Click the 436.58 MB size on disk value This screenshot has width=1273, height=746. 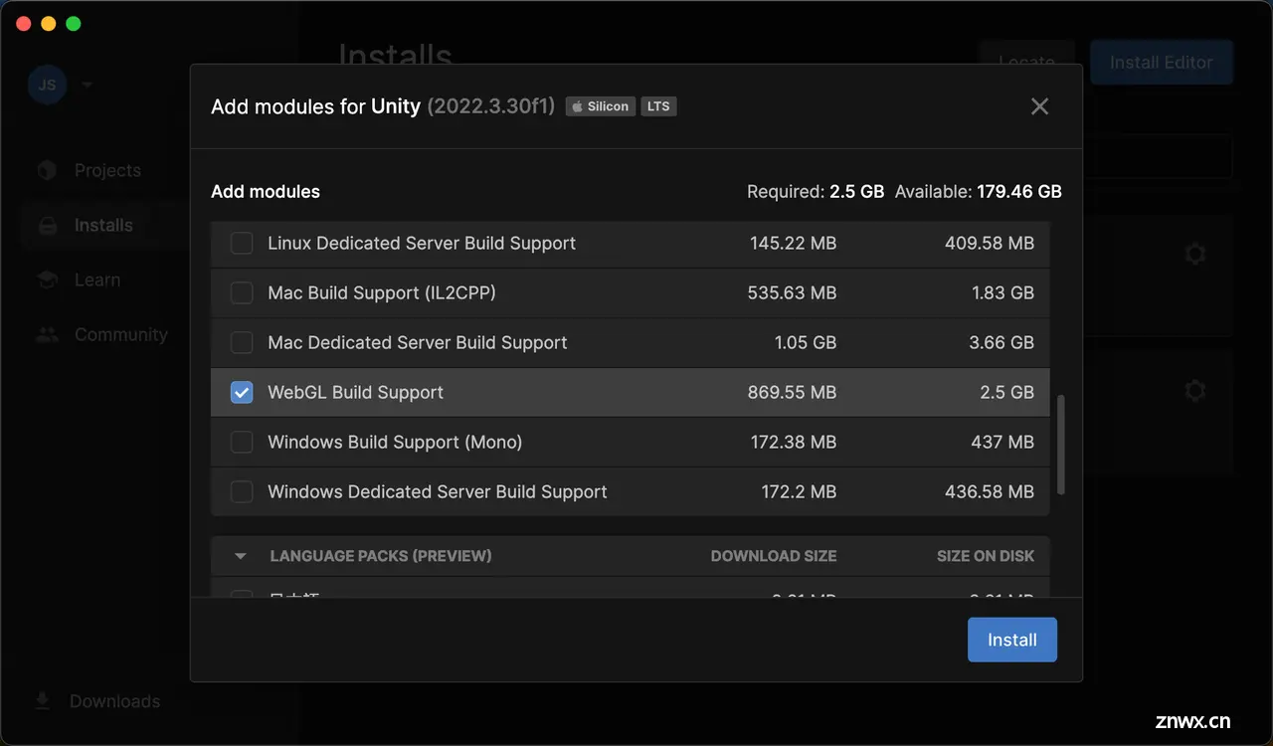[x=990, y=491]
